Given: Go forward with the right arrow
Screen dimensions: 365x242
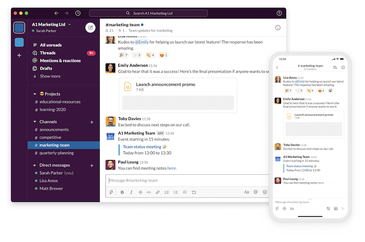Looking at the screenshot, I should point(67,13).
